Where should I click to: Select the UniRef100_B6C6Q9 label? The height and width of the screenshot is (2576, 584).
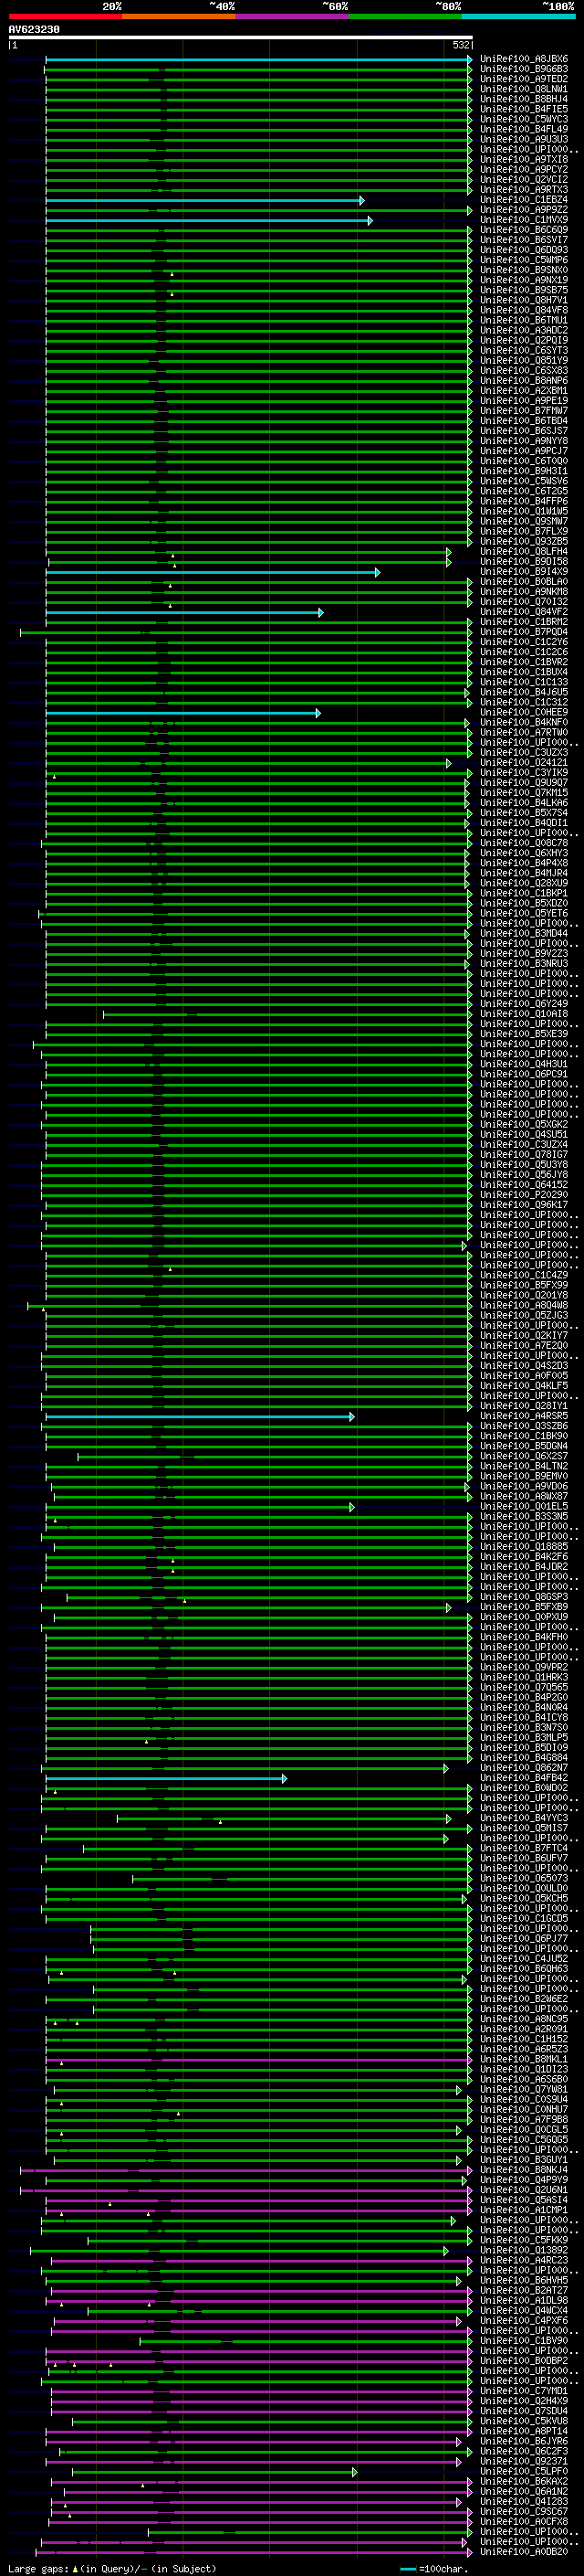[524, 230]
